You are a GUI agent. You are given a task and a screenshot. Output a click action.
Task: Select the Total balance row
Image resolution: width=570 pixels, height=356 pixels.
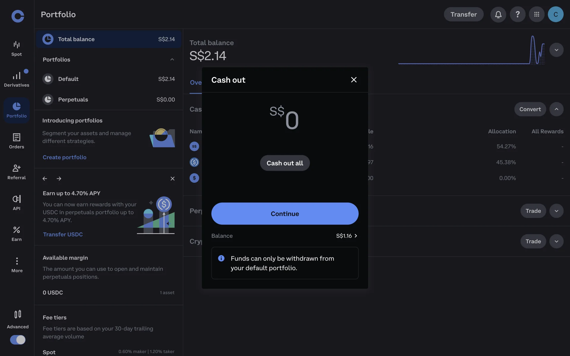[109, 39]
